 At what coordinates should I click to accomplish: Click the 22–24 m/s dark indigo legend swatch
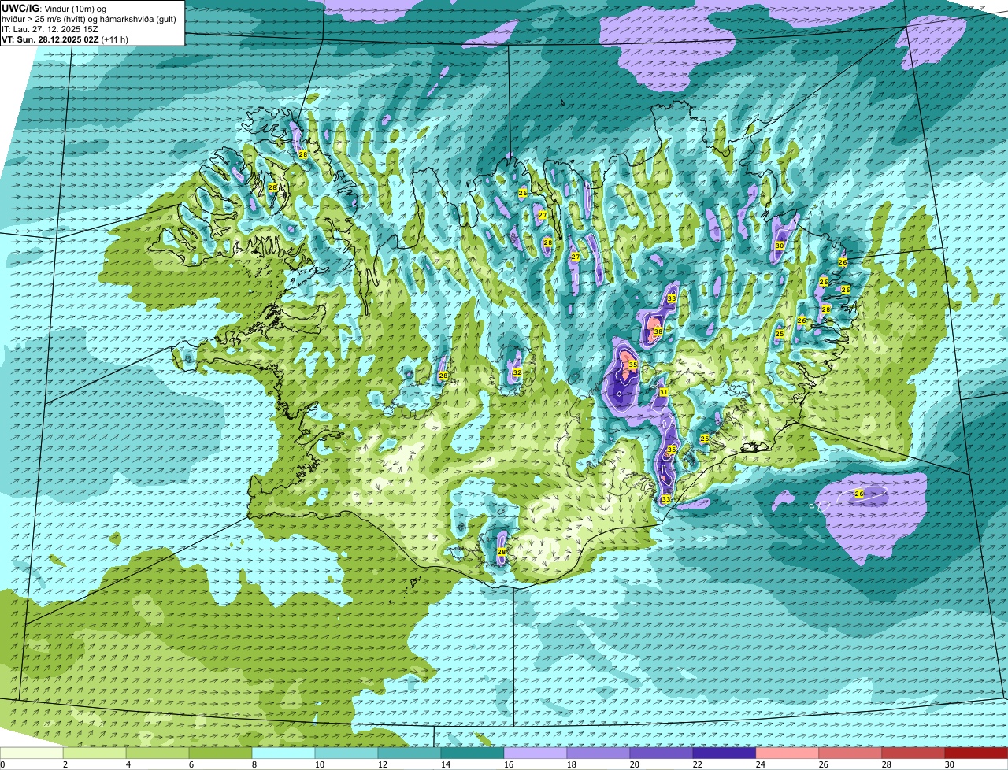click(x=724, y=753)
